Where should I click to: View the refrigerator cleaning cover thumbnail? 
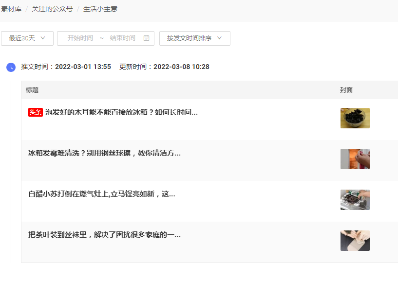pos(355,159)
